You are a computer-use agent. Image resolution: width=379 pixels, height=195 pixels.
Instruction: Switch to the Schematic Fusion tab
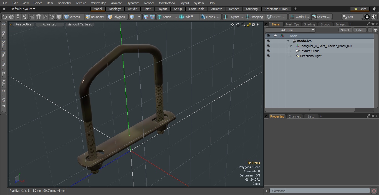(276, 9)
